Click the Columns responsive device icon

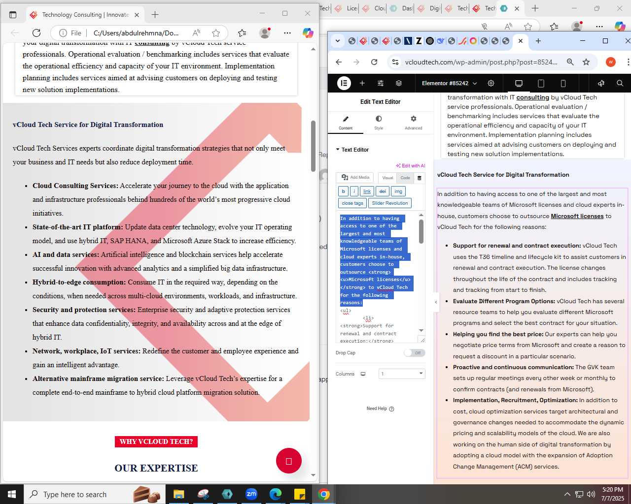(x=363, y=374)
